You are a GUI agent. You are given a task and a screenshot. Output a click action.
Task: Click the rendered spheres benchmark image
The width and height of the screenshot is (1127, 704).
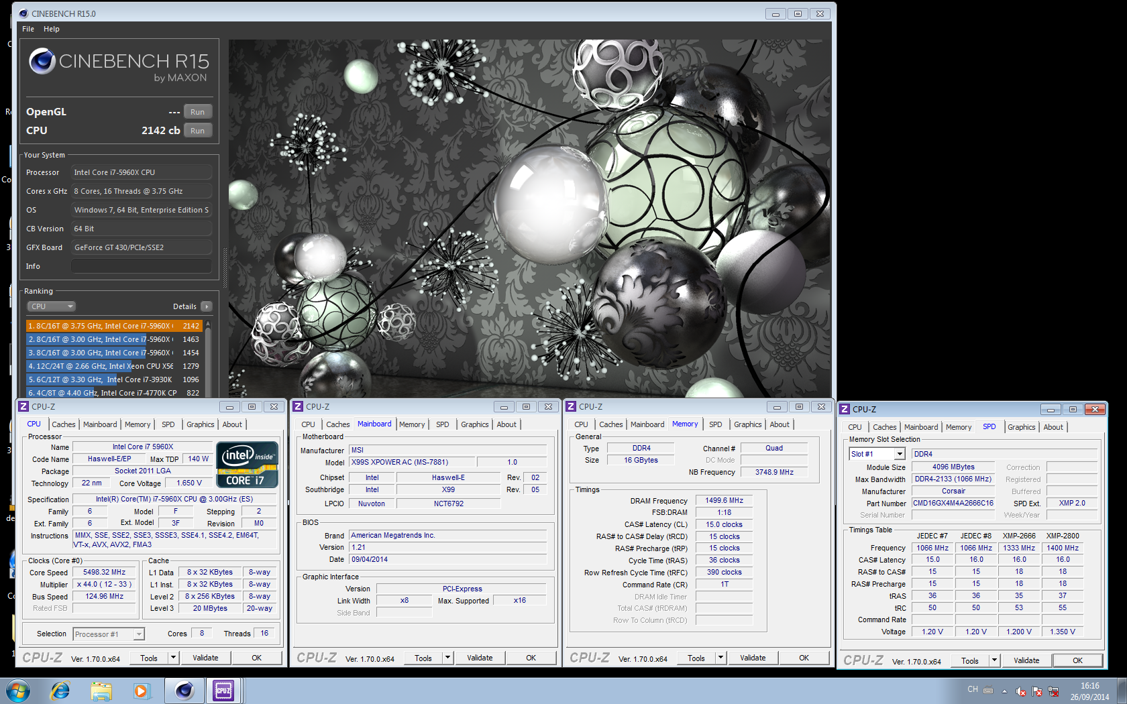pos(529,219)
